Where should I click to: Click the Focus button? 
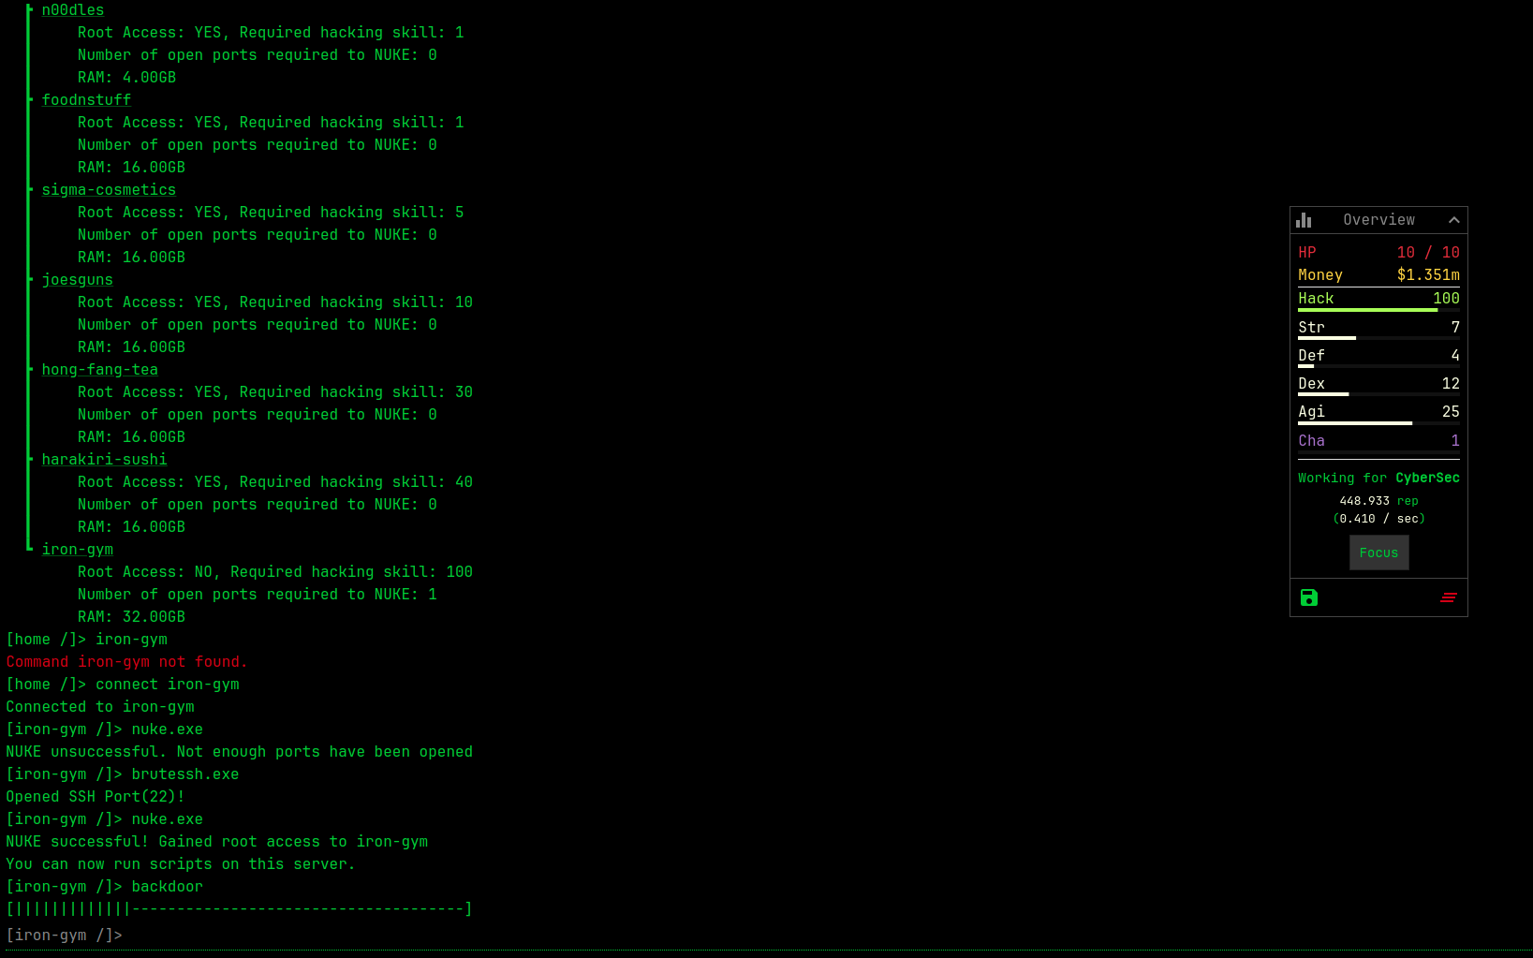point(1378,553)
